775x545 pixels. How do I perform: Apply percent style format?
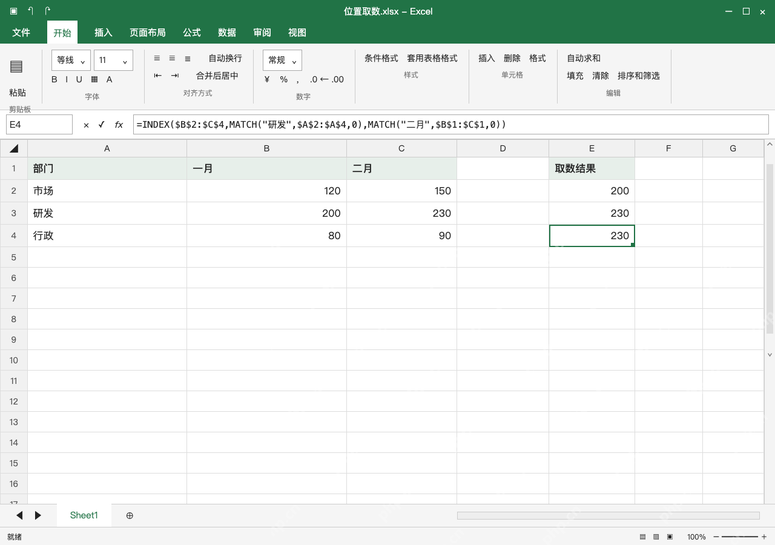[283, 79]
